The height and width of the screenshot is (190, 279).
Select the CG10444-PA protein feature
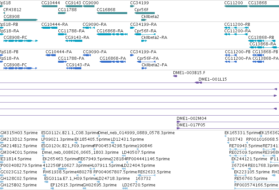(x=51, y=55)
